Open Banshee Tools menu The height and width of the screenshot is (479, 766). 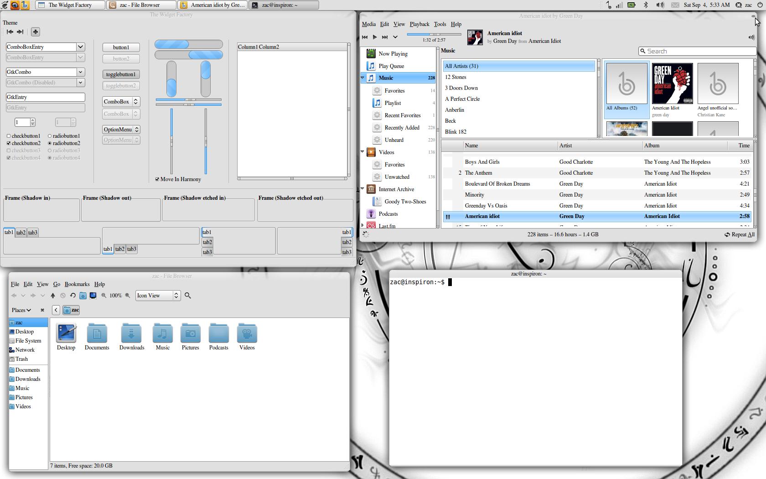pos(440,24)
